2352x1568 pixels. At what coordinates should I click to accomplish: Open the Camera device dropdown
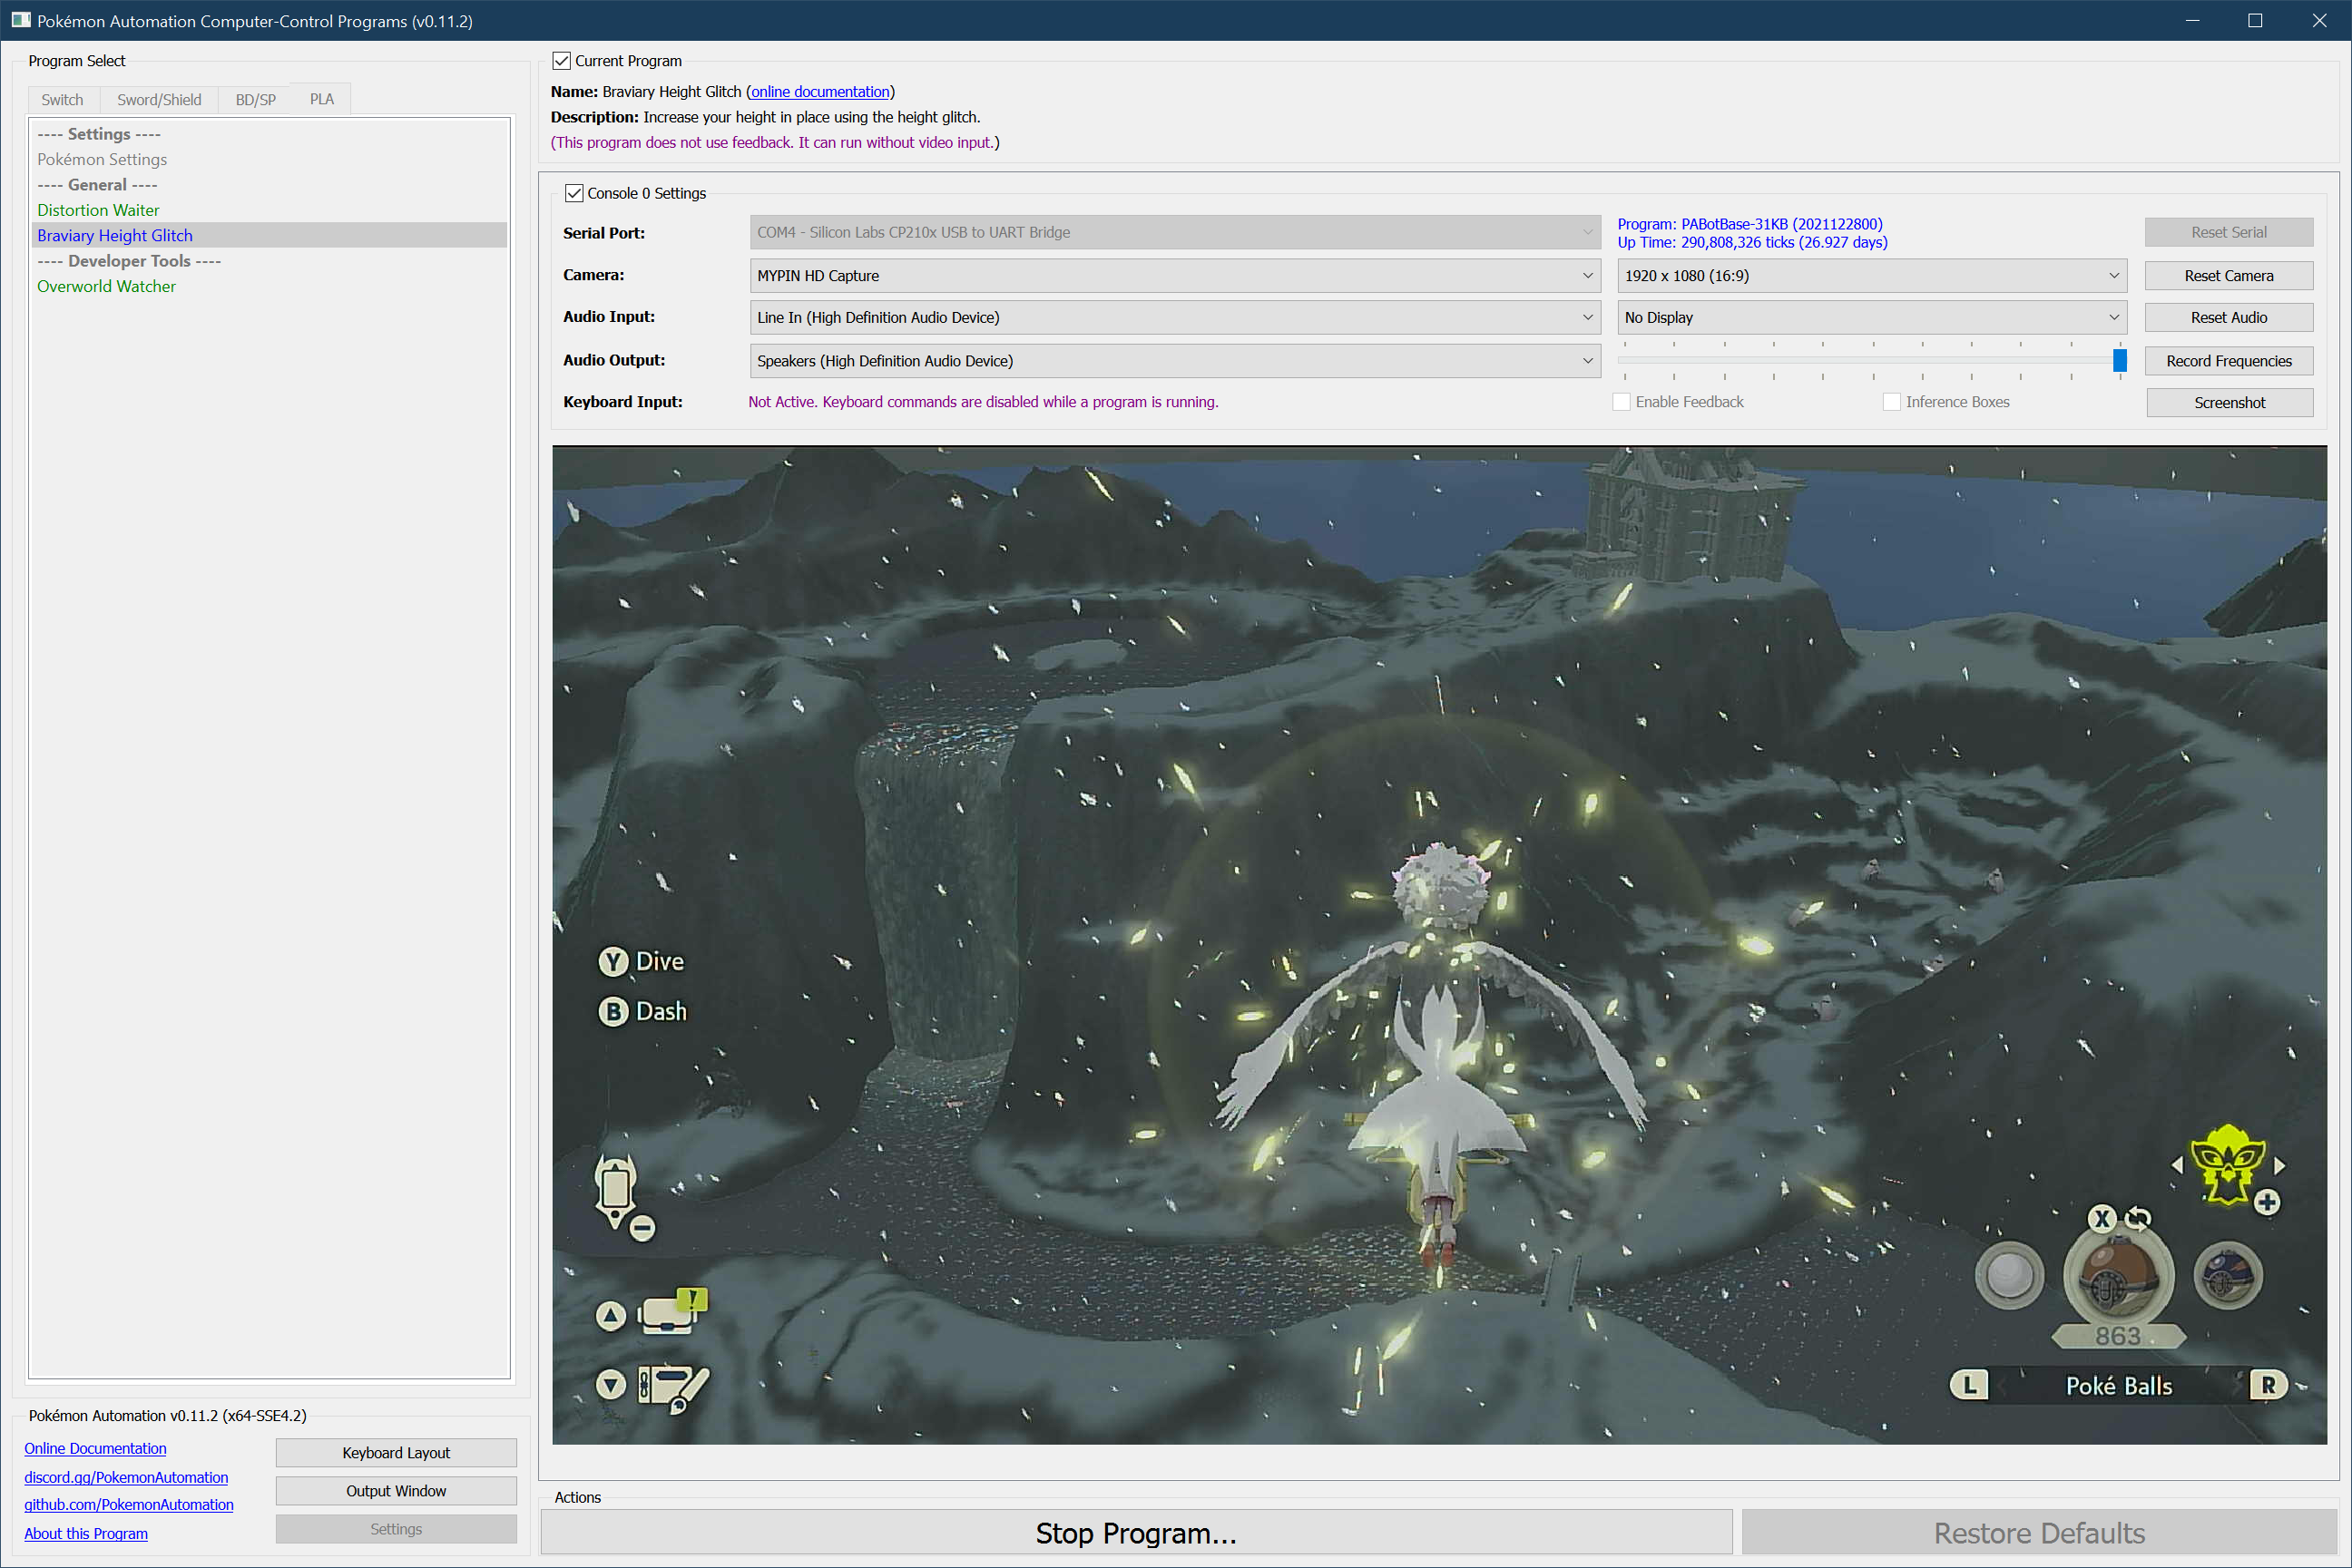coord(1174,276)
